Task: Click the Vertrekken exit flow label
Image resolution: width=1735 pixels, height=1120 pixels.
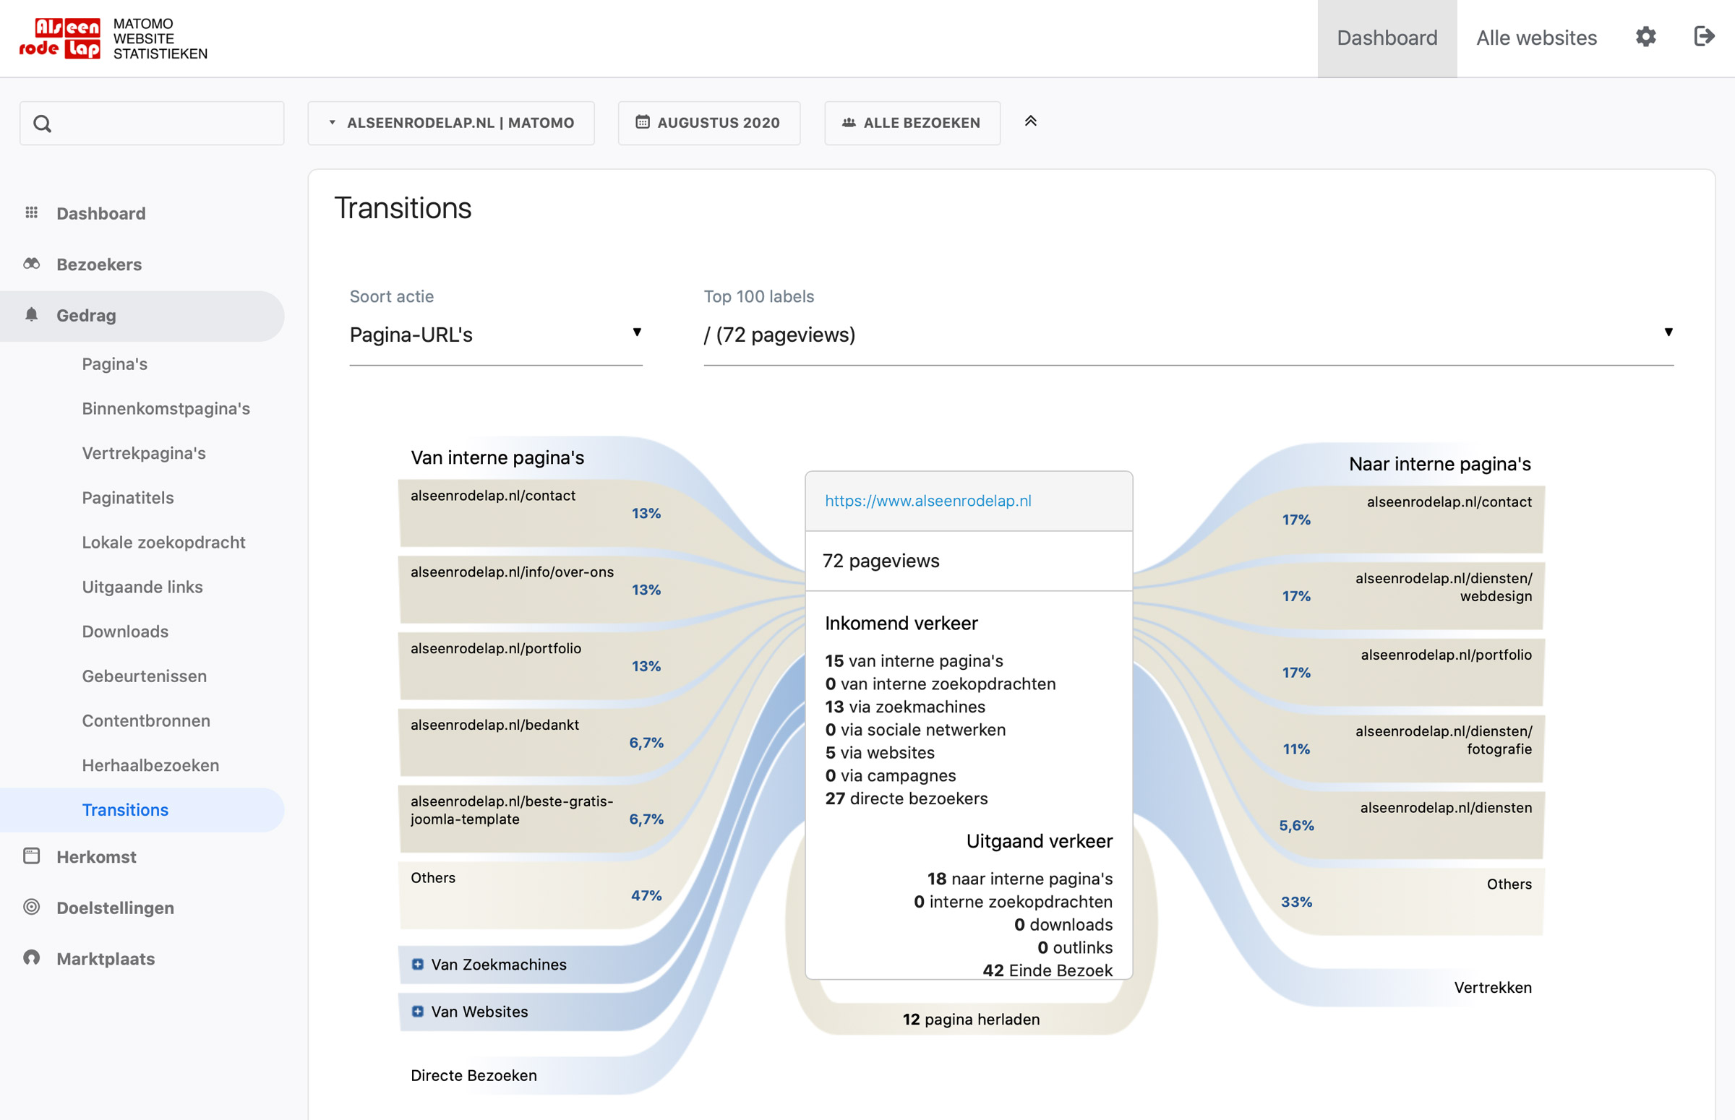Action: tap(1492, 988)
